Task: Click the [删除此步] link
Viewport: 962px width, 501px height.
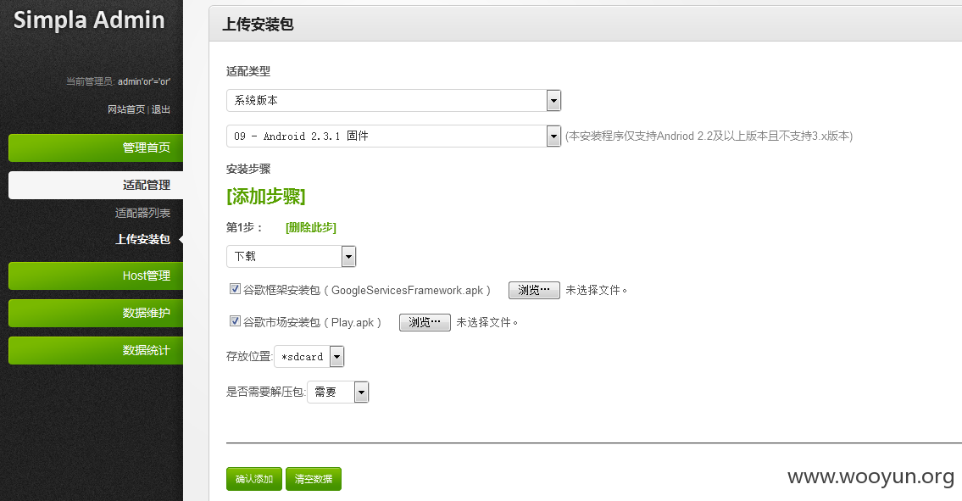Action: coord(311,228)
